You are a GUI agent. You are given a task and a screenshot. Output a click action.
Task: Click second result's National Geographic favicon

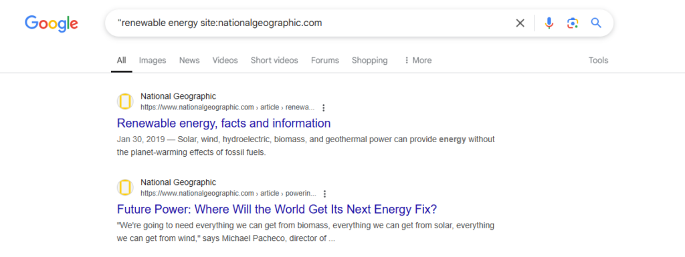pyautogui.click(x=125, y=188)
